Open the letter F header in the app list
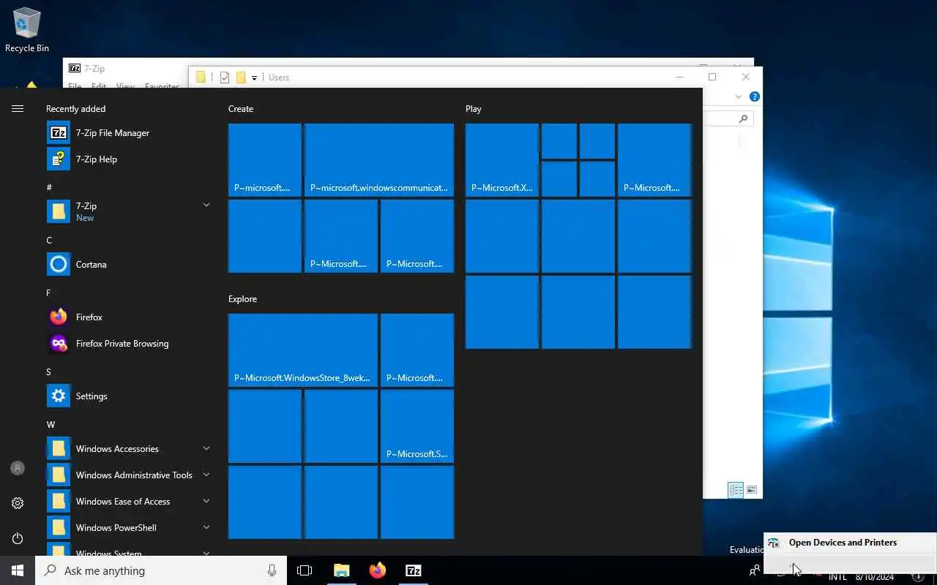Screen dimensions: 937x585 point(49,293)
